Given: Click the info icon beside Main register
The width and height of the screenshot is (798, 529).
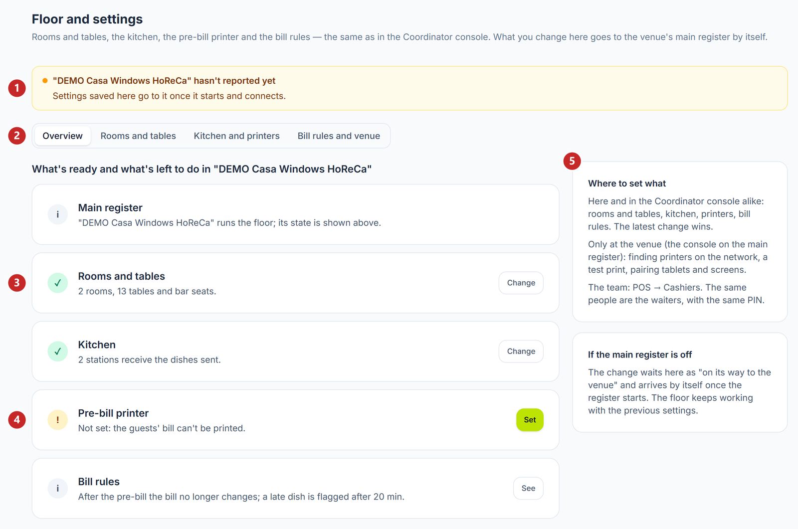Looking at the screenshot, I should click(58, 214).
